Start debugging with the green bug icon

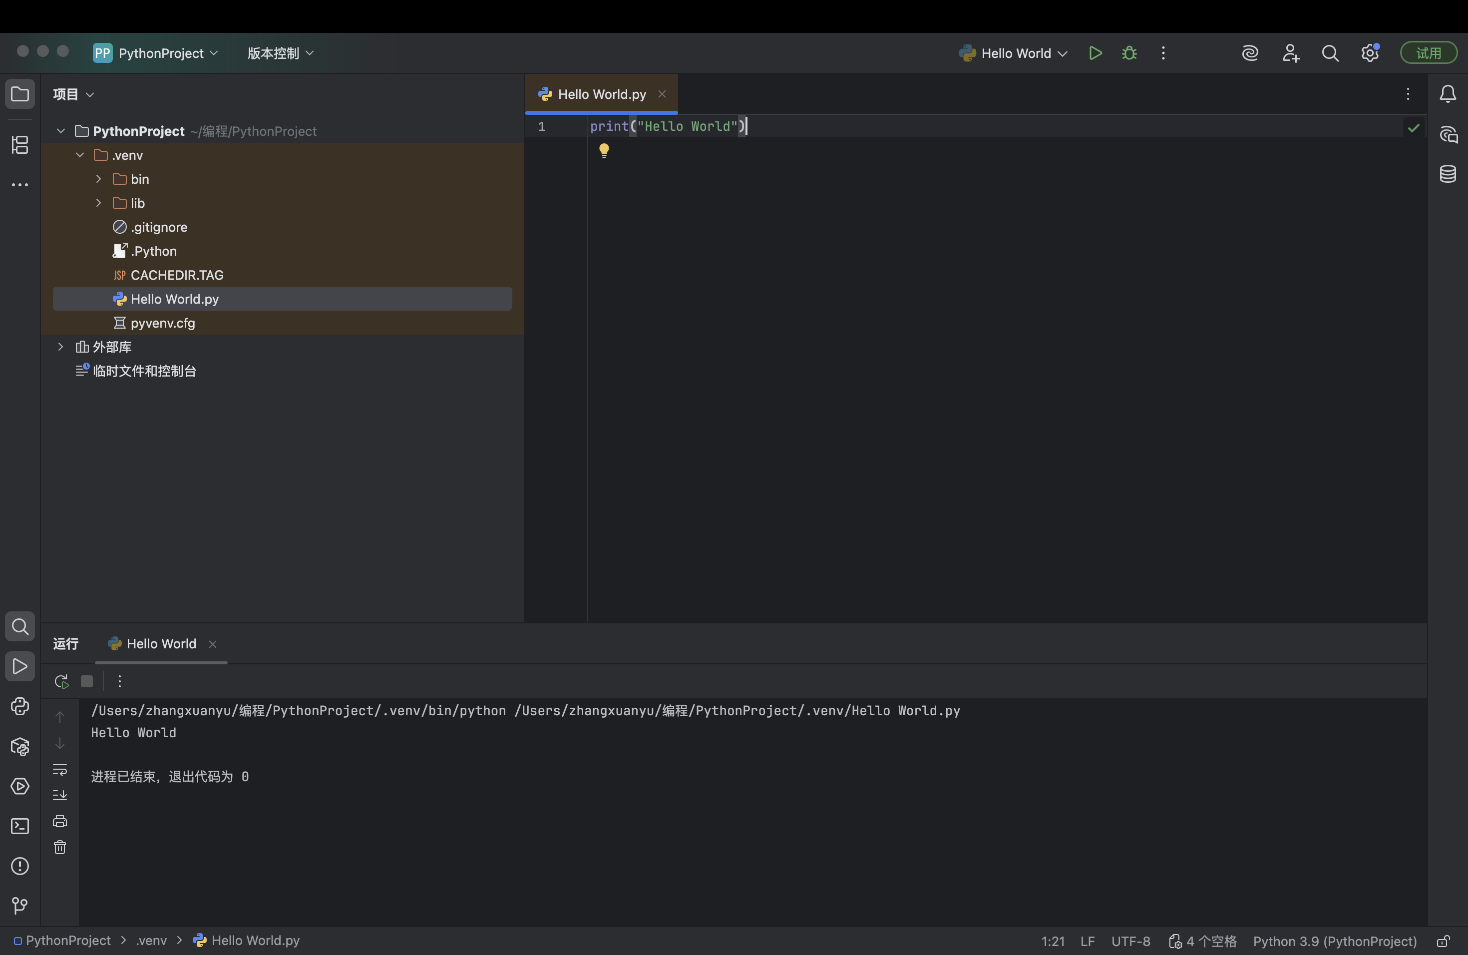click(x=1129, y=53)
